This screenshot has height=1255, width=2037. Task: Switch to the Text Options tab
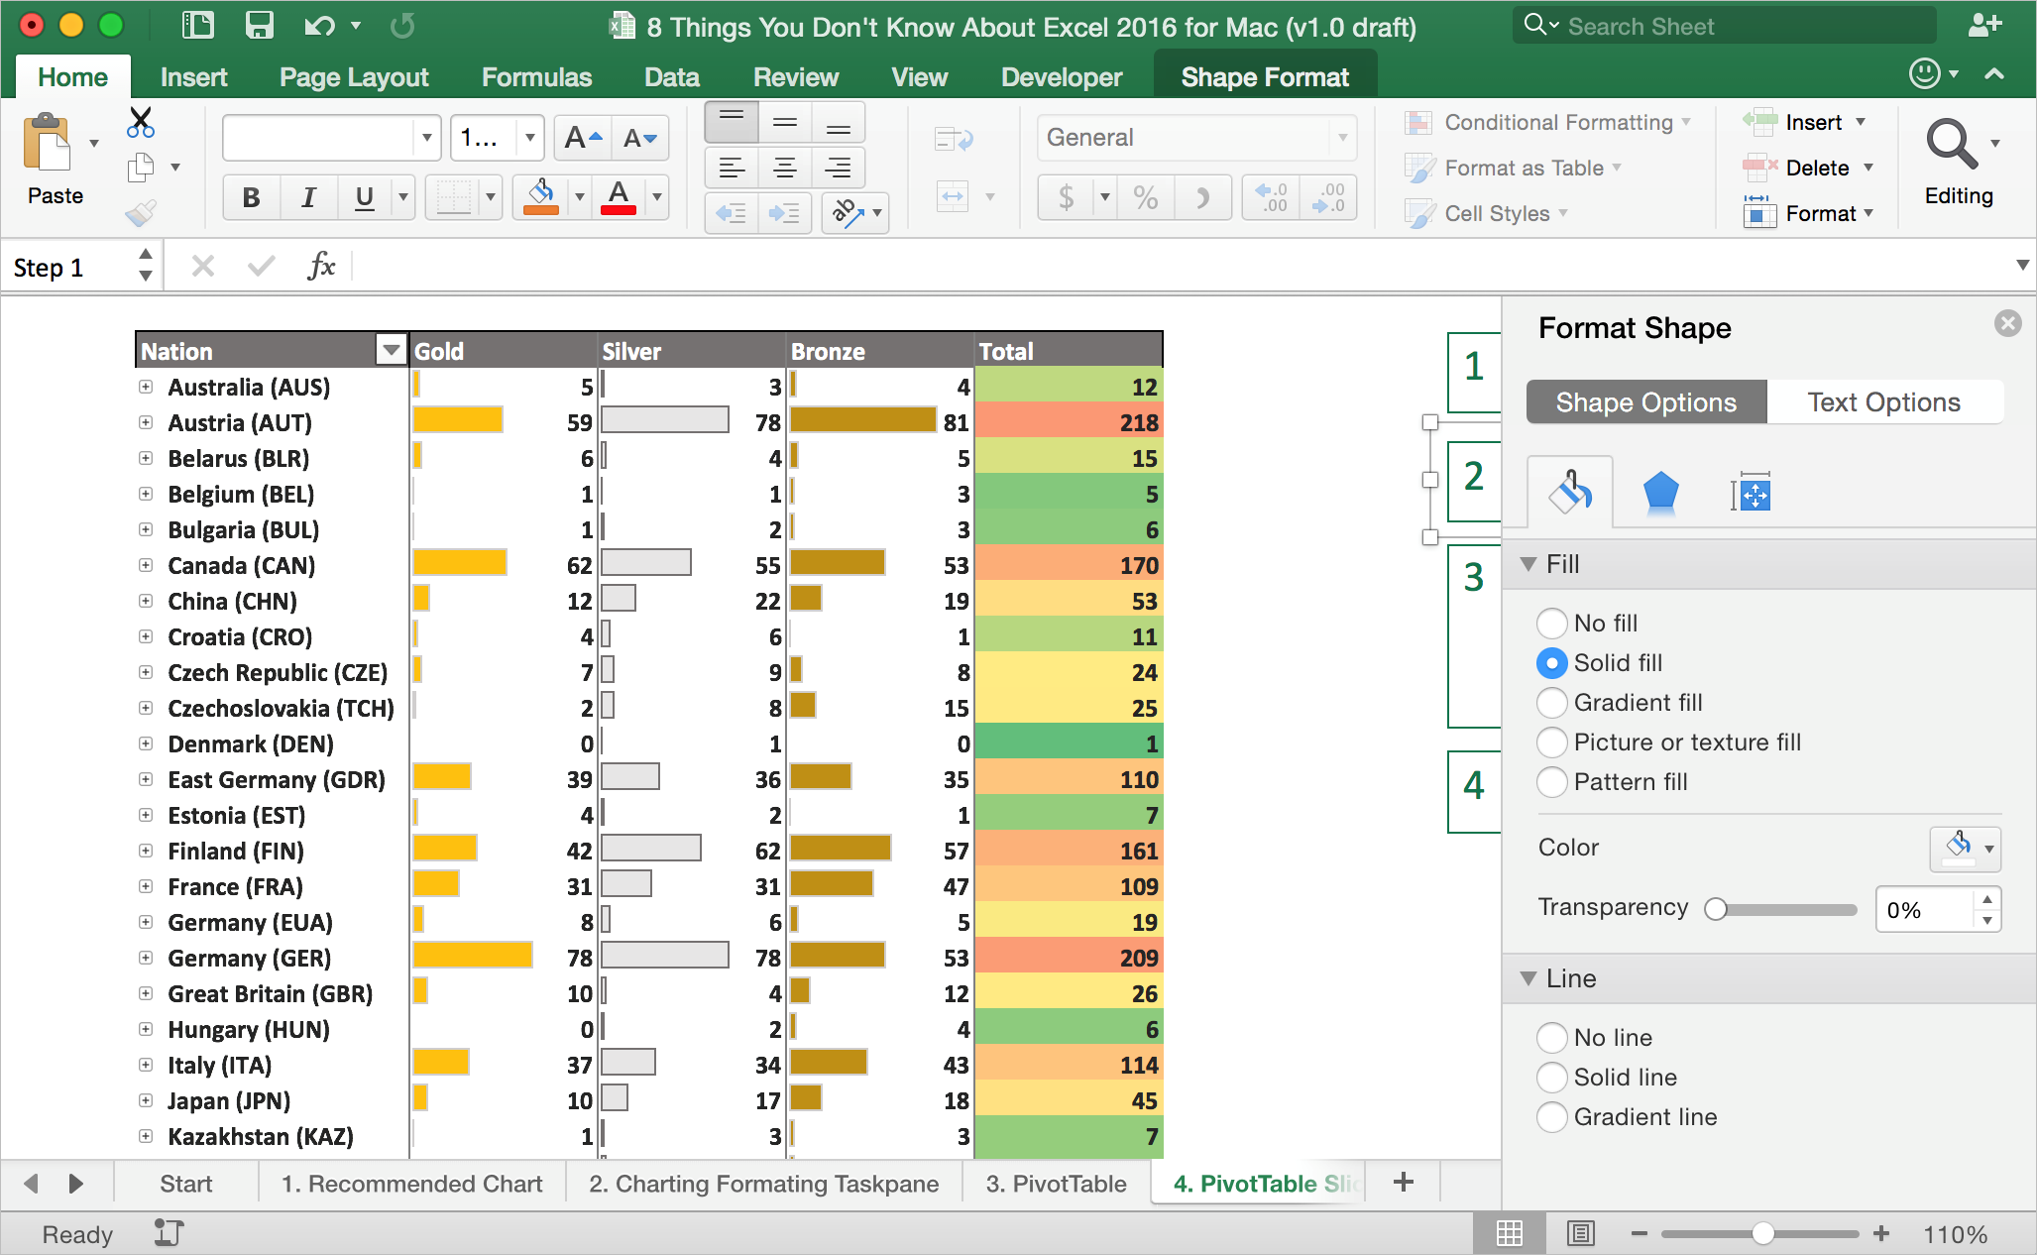pyautogui.click(x=1884, y=401)
